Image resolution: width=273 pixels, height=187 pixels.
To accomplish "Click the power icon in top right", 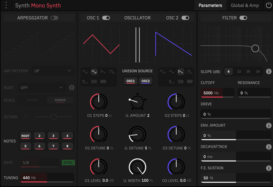I will point(269,5).
